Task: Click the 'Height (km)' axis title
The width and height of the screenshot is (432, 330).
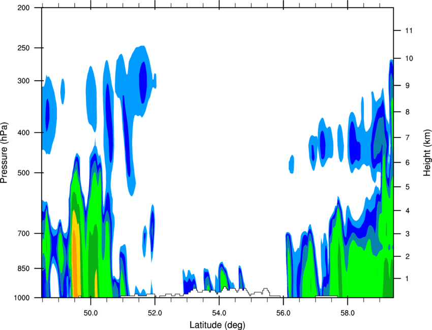Action: (427, 153)
